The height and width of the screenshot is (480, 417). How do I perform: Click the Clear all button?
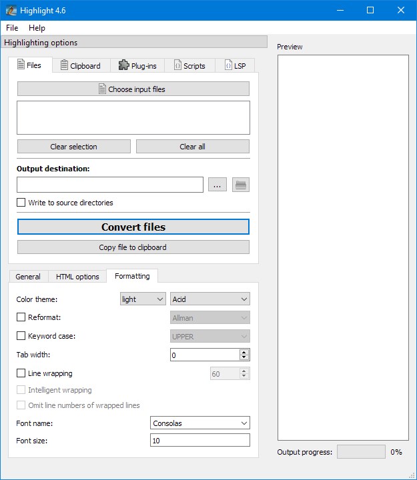click(x=192, y=147)
